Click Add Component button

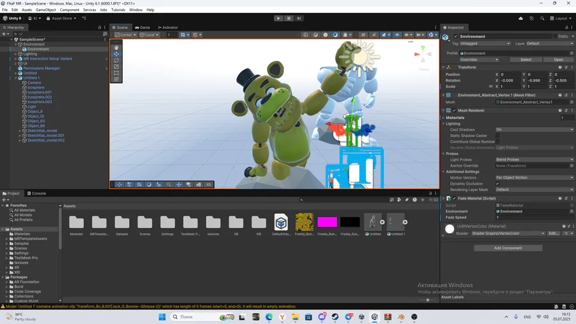(x=508, y=248)
